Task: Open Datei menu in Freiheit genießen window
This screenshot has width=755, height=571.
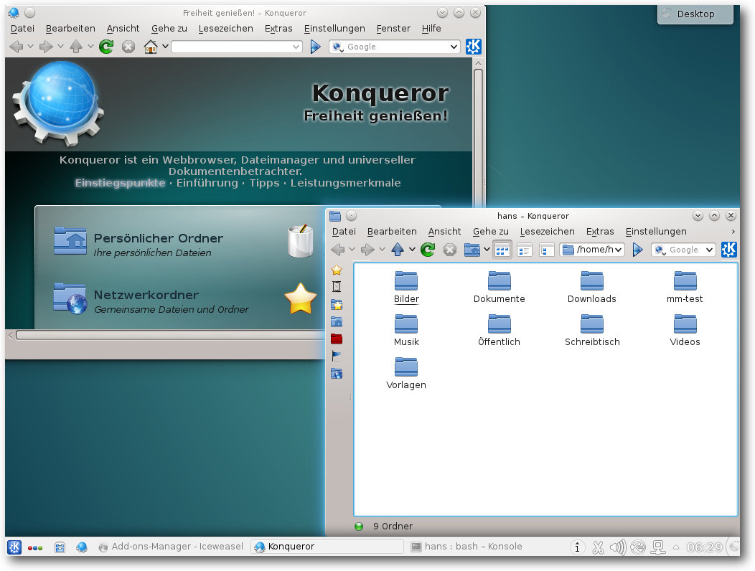Action: (x=22, y=29)
